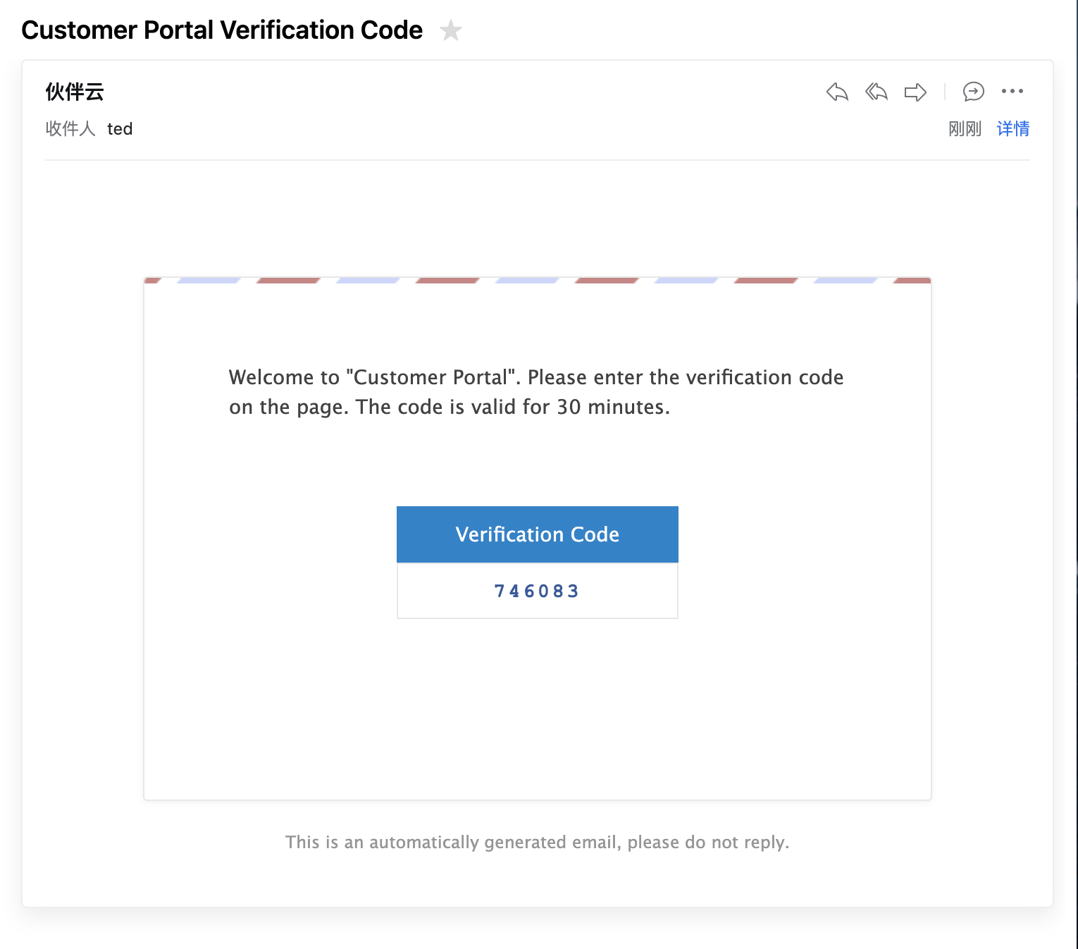
Task: Select the verification code 746083
Action: (537, 591)
